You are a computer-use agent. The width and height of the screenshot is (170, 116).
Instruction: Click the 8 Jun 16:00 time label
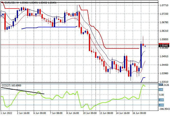73,113
